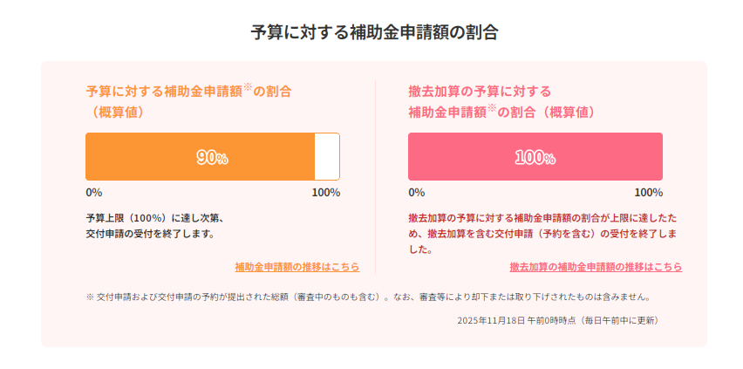The width and height of the screenshot is (743, 369).
Task: Click the 0% label under the pink bar
Action: [x=416, y=193]
